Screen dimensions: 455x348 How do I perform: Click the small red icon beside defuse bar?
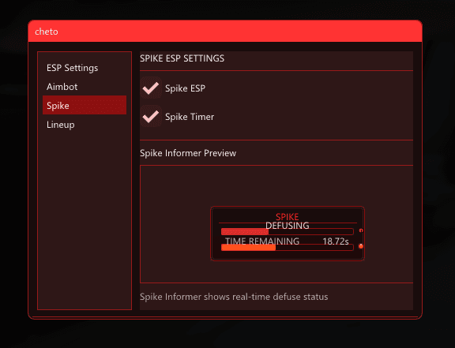361,230
